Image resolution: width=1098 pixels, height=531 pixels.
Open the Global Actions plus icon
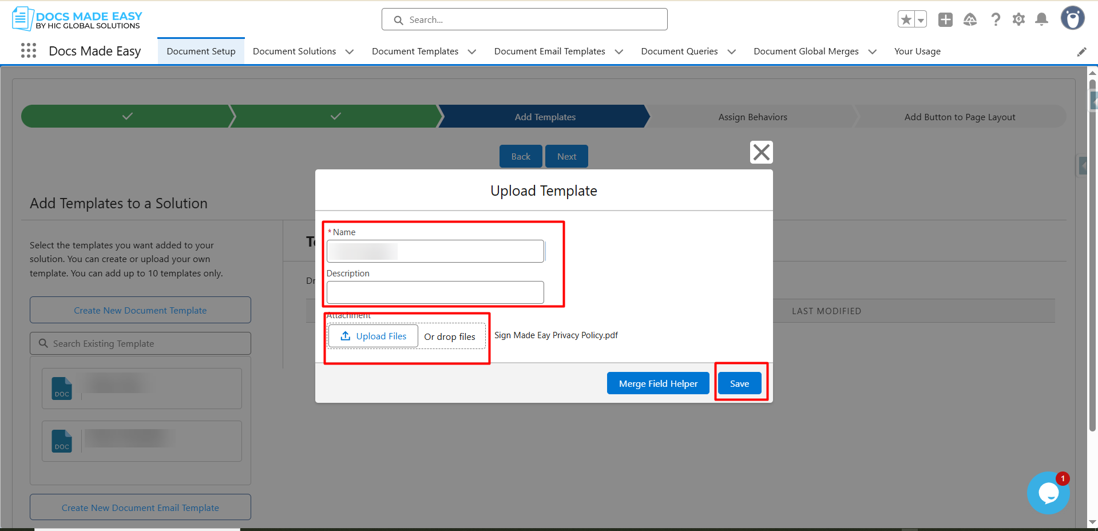[945, 19]
